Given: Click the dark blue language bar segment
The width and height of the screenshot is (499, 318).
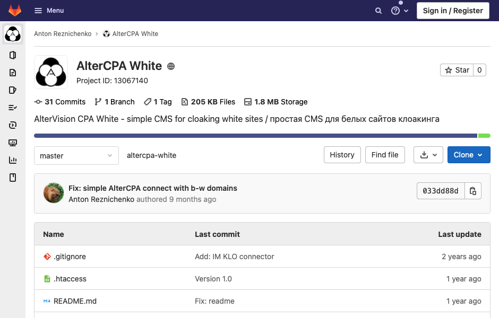Looking at the screenshot, I should 255,136.
